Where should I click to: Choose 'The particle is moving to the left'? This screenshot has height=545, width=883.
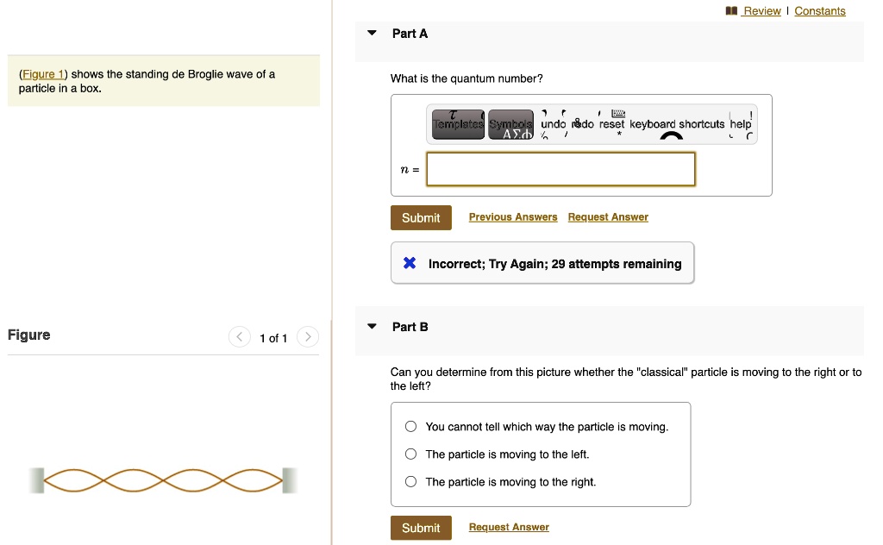click(x=410, y=454)
